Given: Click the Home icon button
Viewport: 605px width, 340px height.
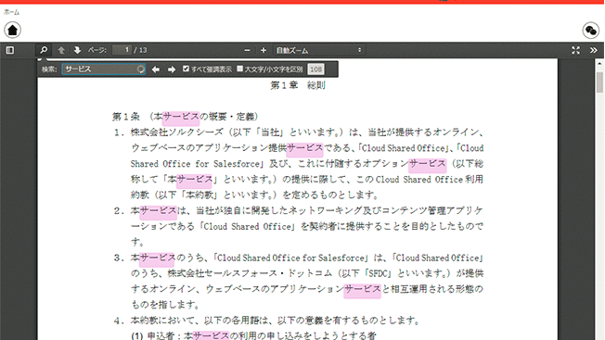Looking at the screenshot, I should (x=12, y=30).
